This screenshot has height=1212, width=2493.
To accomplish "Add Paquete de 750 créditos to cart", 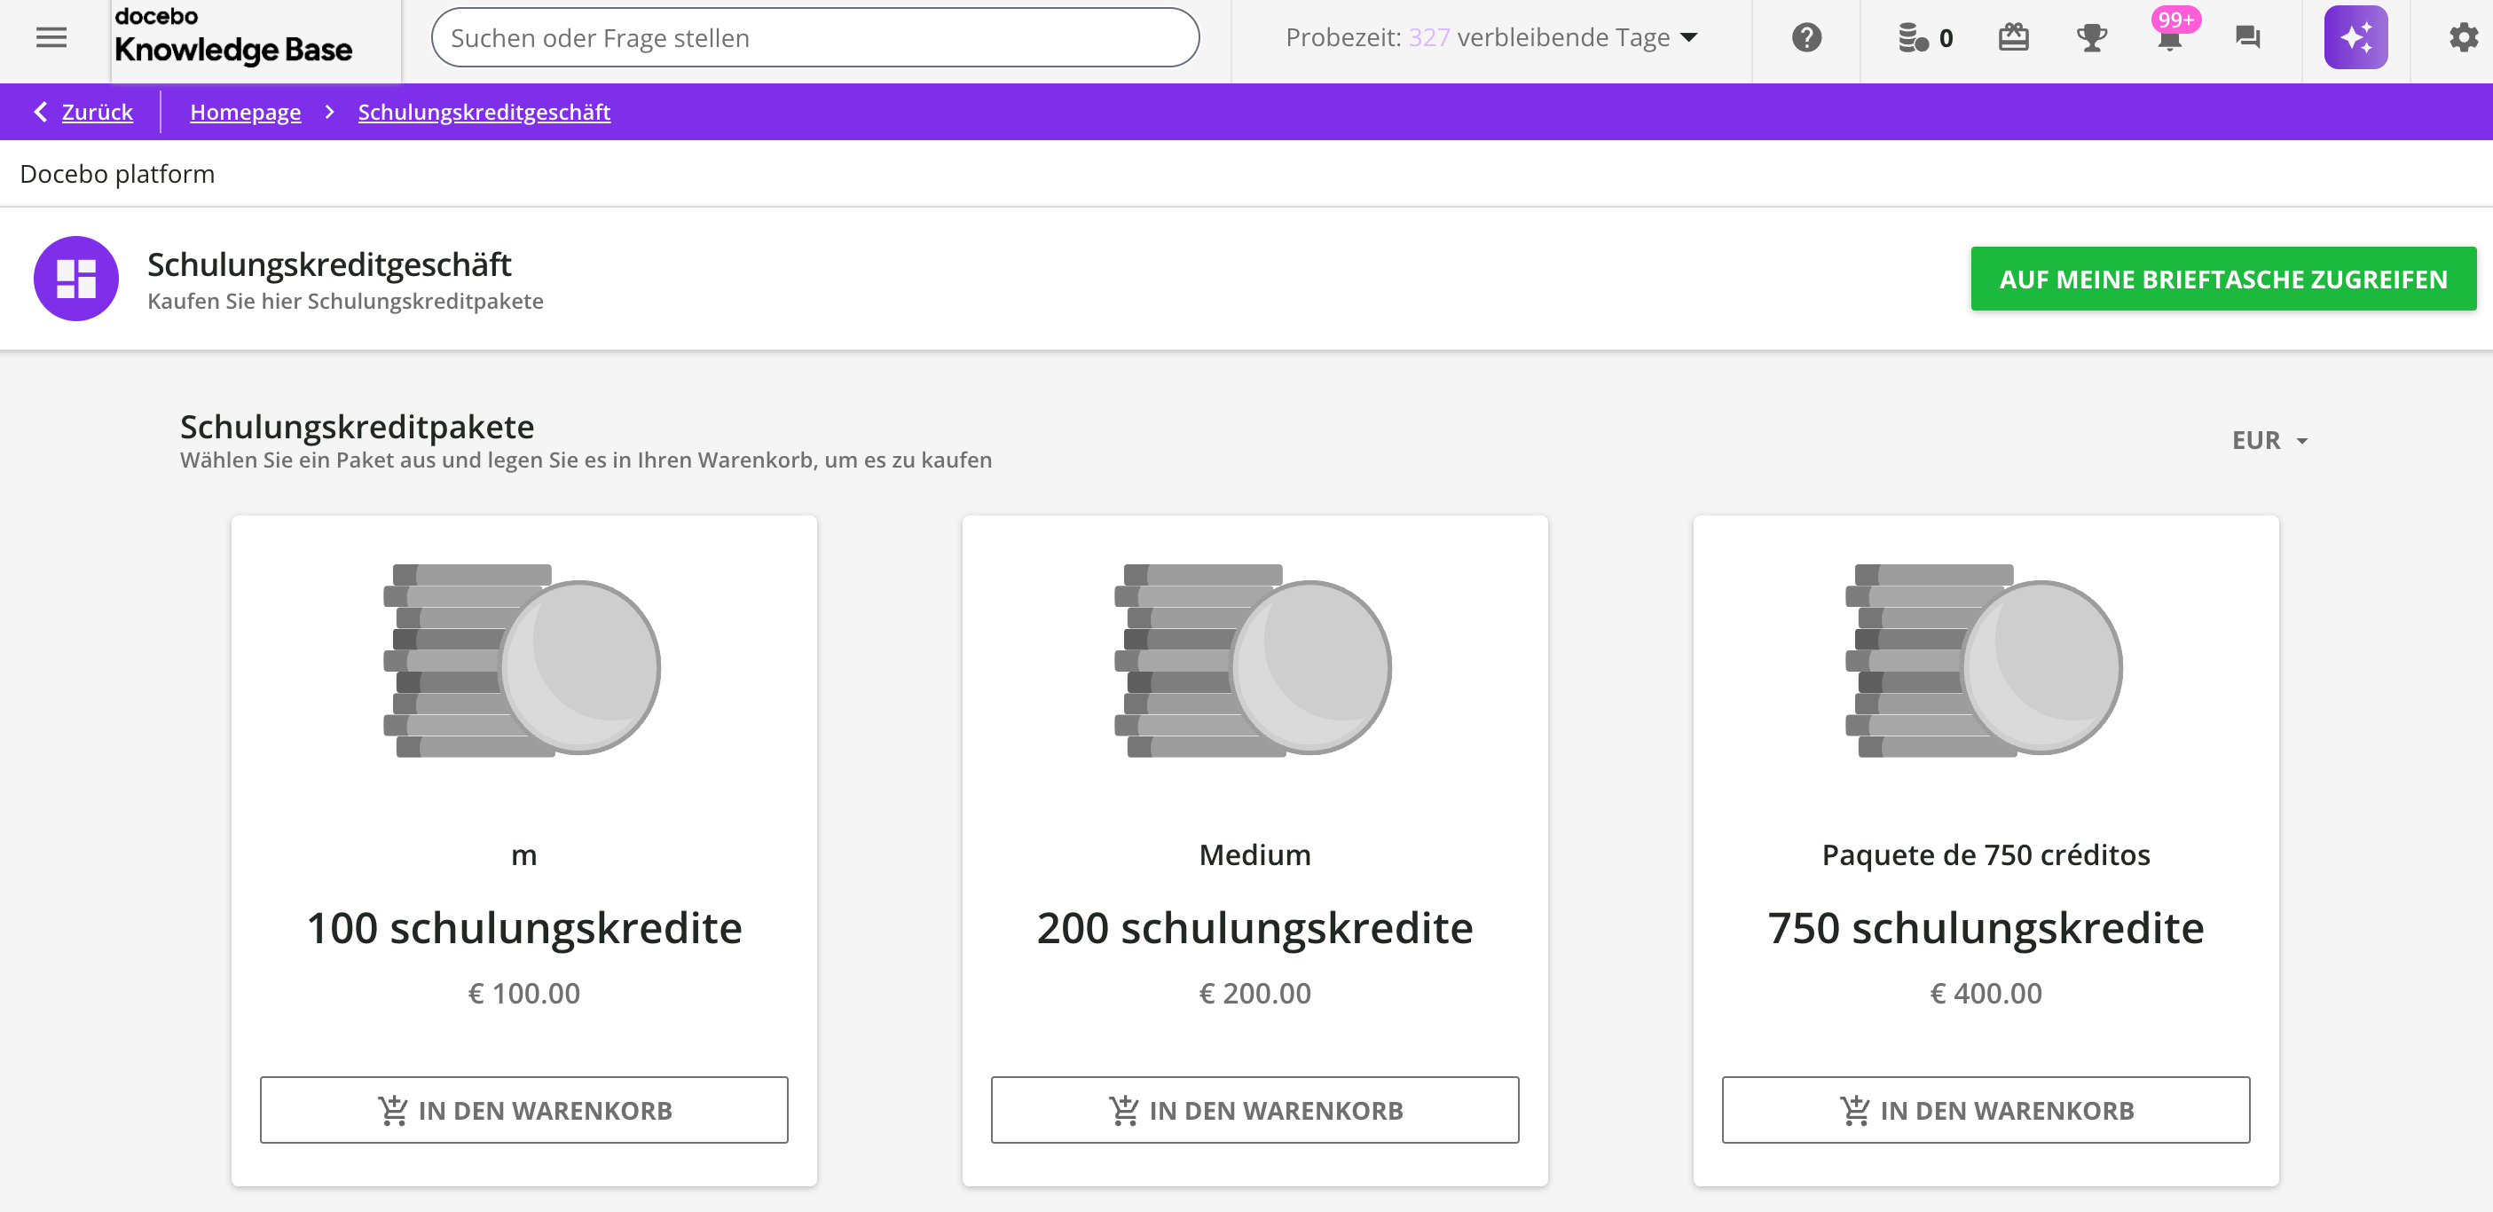I will (1985, 1109).
